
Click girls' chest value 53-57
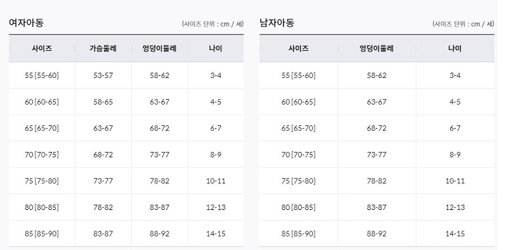103,75
